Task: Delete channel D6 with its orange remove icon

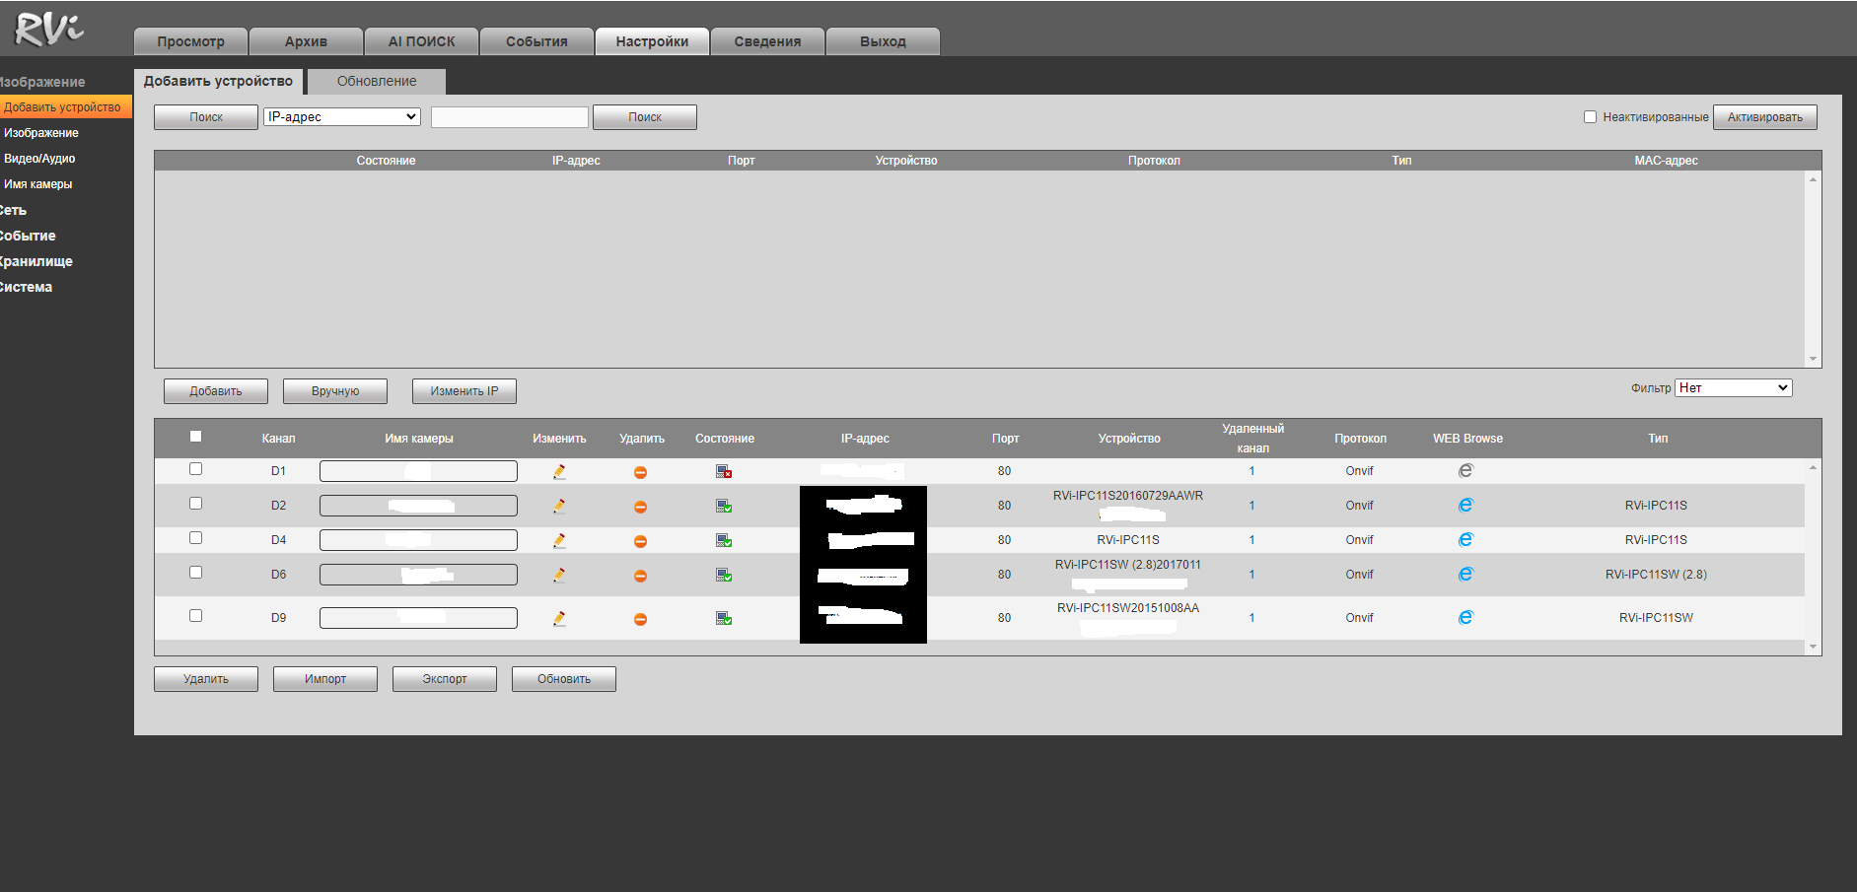Action: pos(640,576)
